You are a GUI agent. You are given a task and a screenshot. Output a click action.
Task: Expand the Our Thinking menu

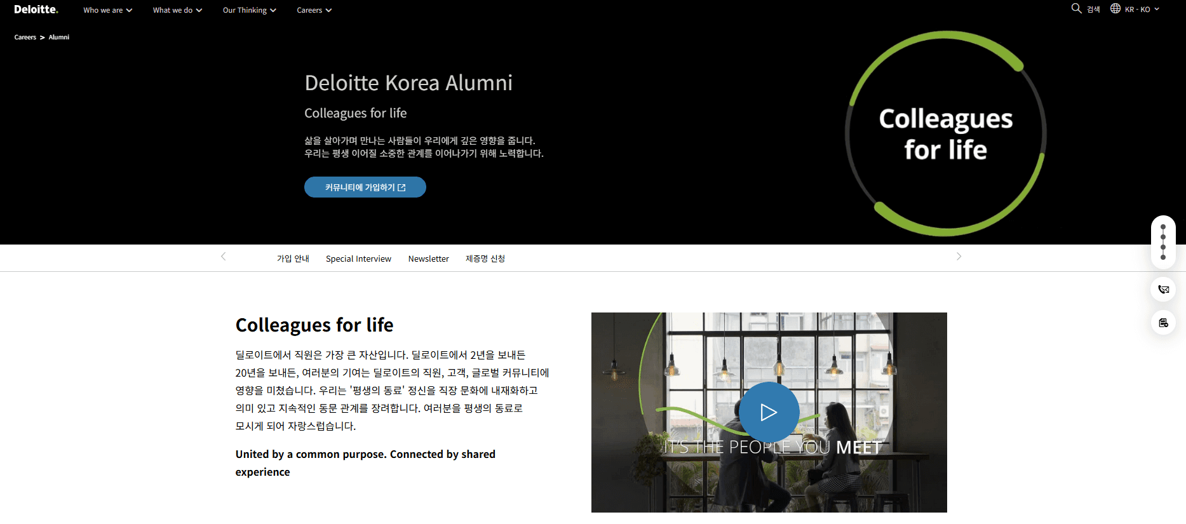pos(249,10)
